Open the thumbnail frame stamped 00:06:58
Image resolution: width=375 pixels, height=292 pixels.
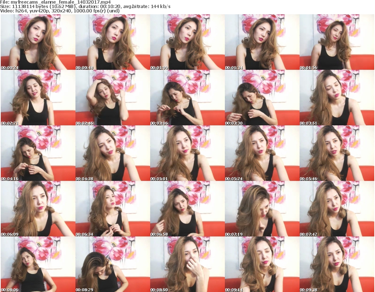pyautogui.click(x=187, y=209)
